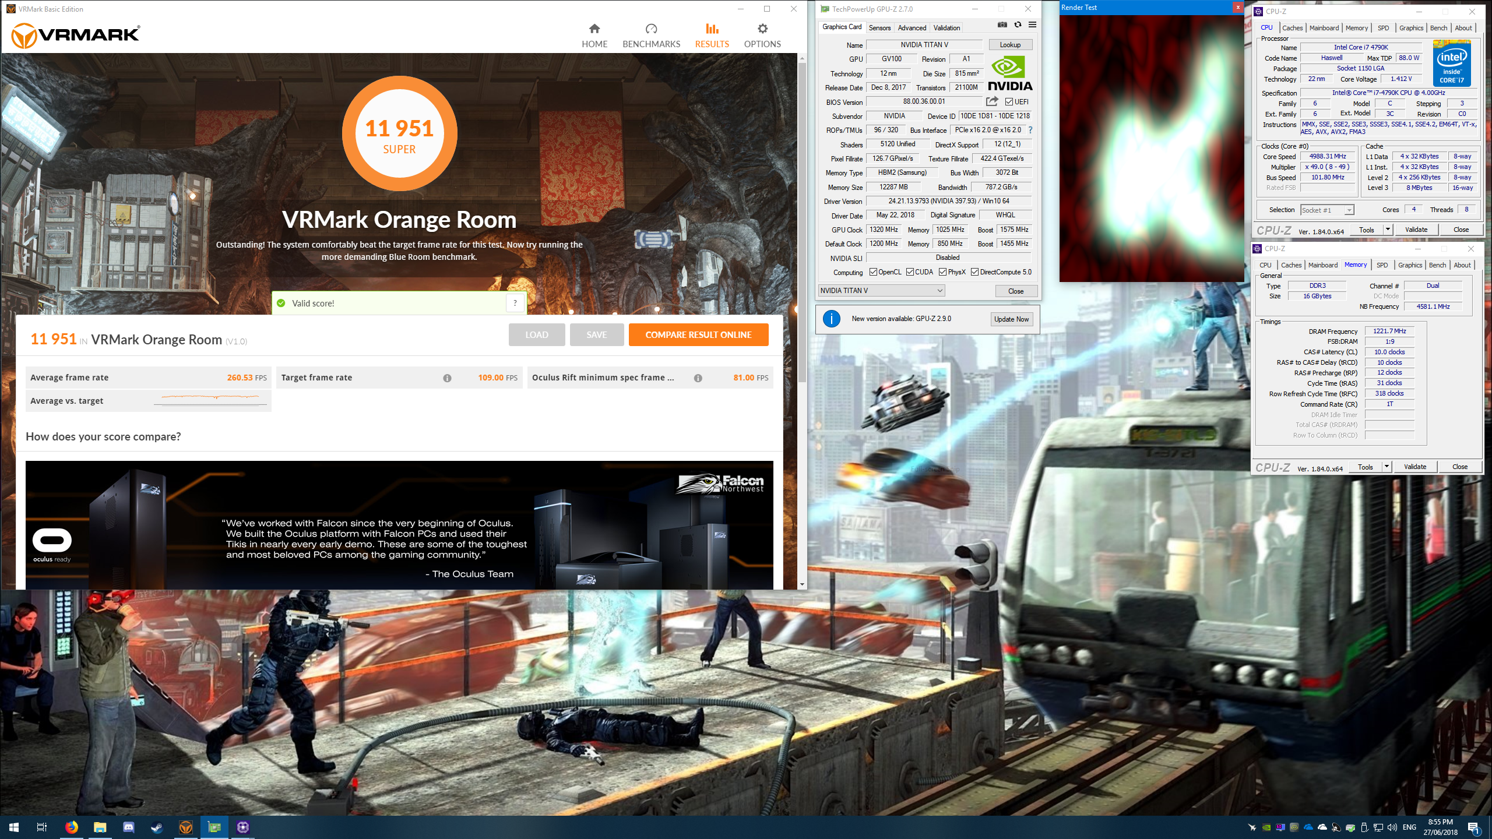Click the Lookup button in GPU-Z
Image resolution: width=1492 pixels, height=839 pixels.
click(1010, 45)
